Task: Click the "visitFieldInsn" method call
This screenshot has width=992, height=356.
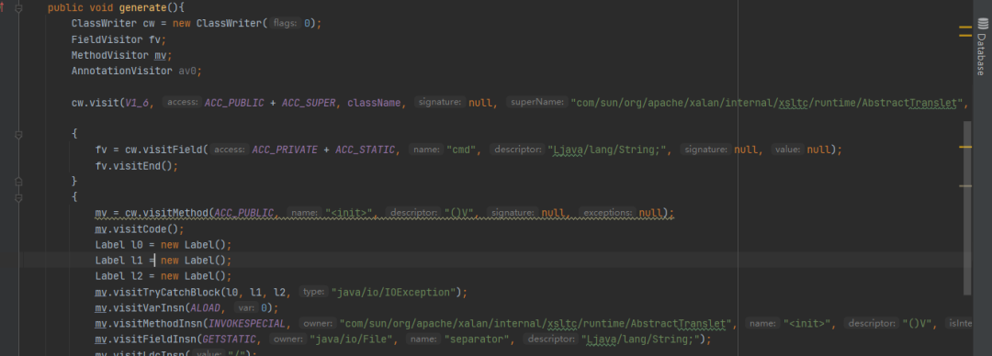Action: [x=153, y=339]
